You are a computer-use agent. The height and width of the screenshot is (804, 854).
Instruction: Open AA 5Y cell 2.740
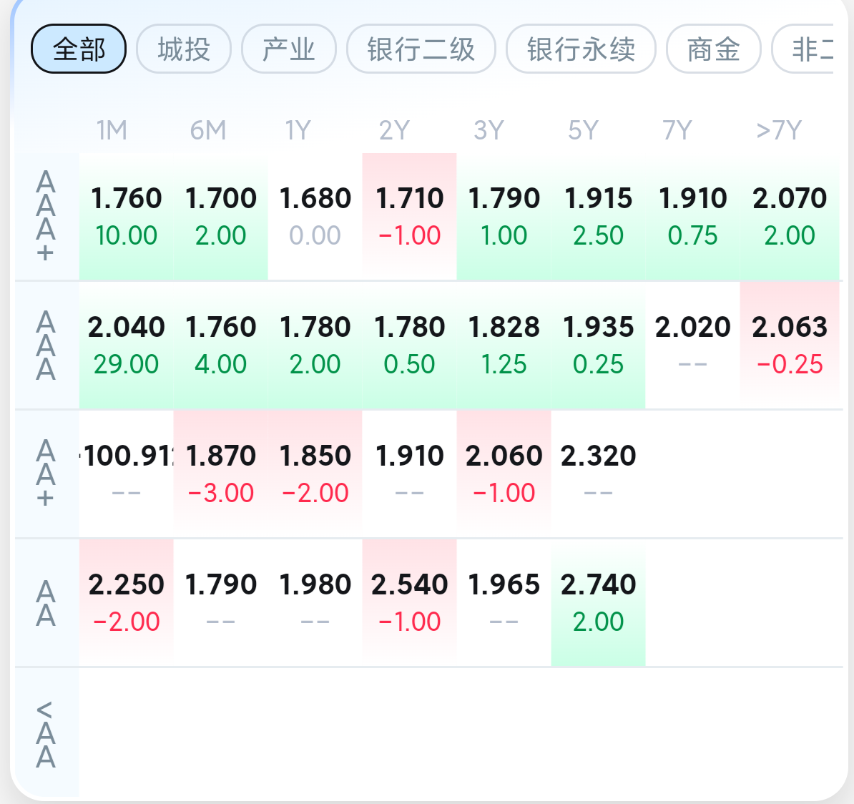[x=598, y=602]
